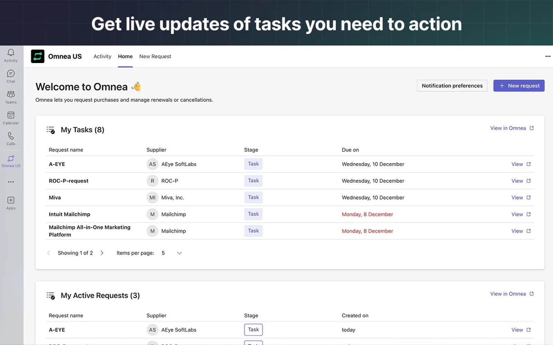Screen dimensions: 553x345
Task: Open the Items per page dropdown
Action: point(171,253)
